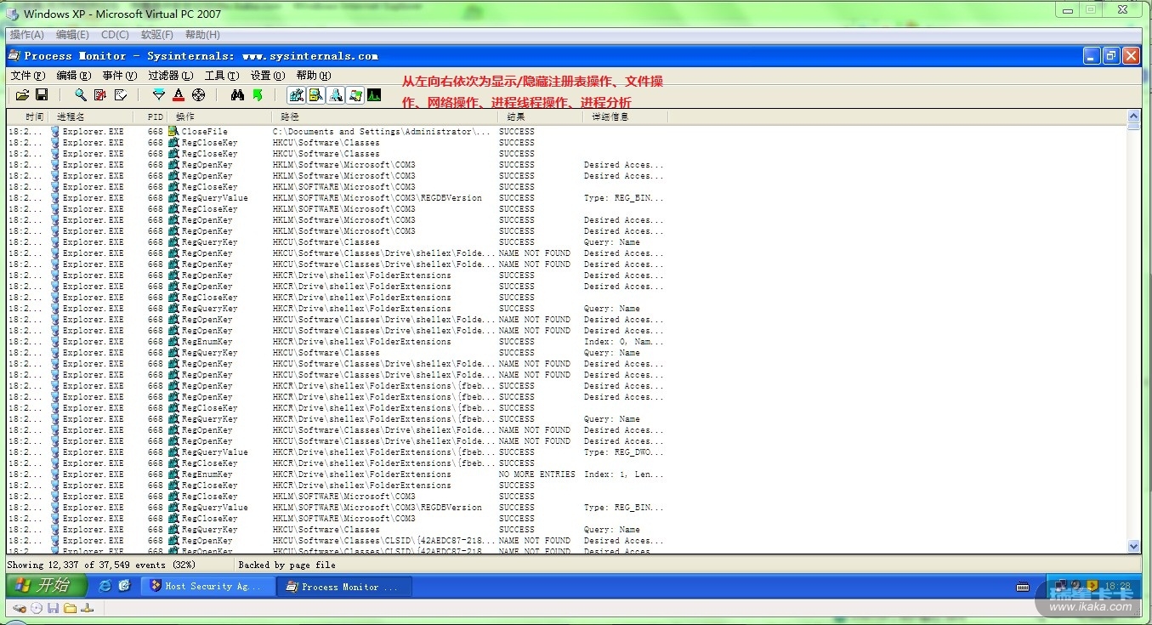Toggle show process and thread activity
Viewport: 1152px width, 625px height.
click(x=355, y=95)
